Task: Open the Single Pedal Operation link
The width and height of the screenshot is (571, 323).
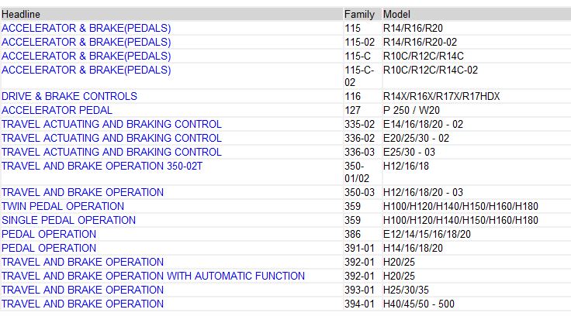Action: point(68,220)
